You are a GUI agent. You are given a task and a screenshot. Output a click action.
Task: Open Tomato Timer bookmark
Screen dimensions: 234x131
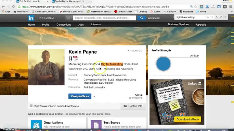123,11
